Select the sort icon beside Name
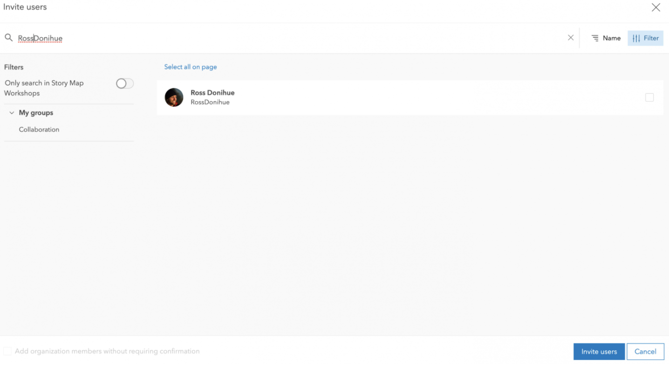669x373 pixels. coord(595,38)
